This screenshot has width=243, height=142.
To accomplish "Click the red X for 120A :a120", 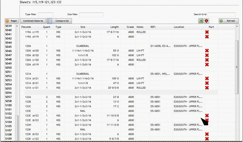I will tap(207, 51).
